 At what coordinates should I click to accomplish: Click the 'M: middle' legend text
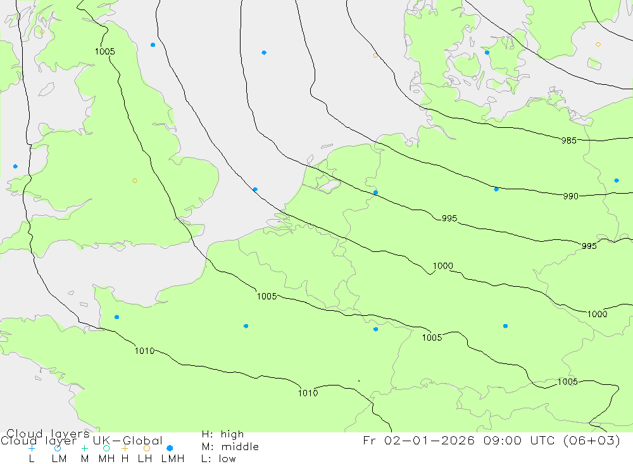(230, 447)
